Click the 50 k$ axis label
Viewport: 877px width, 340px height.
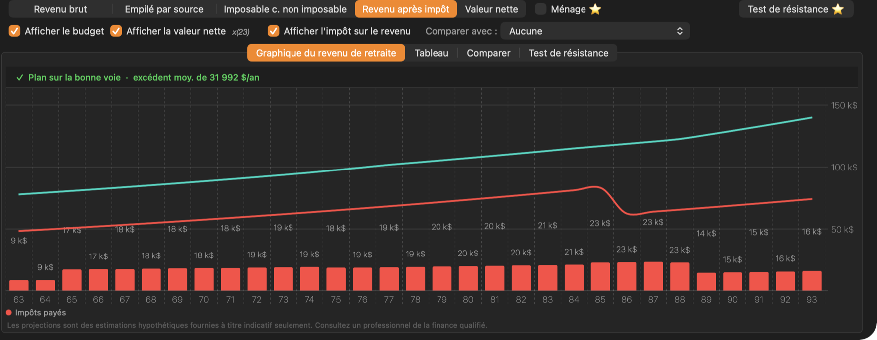[x=842, y=230]
